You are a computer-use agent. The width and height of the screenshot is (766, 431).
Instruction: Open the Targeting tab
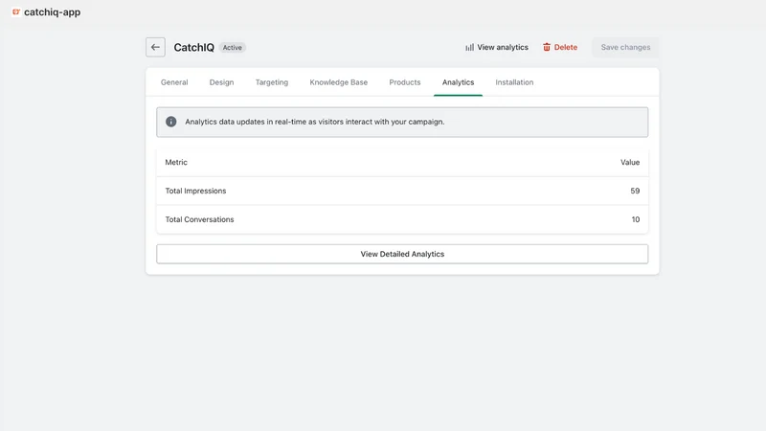pyautogui.click(x=272, y=82)
